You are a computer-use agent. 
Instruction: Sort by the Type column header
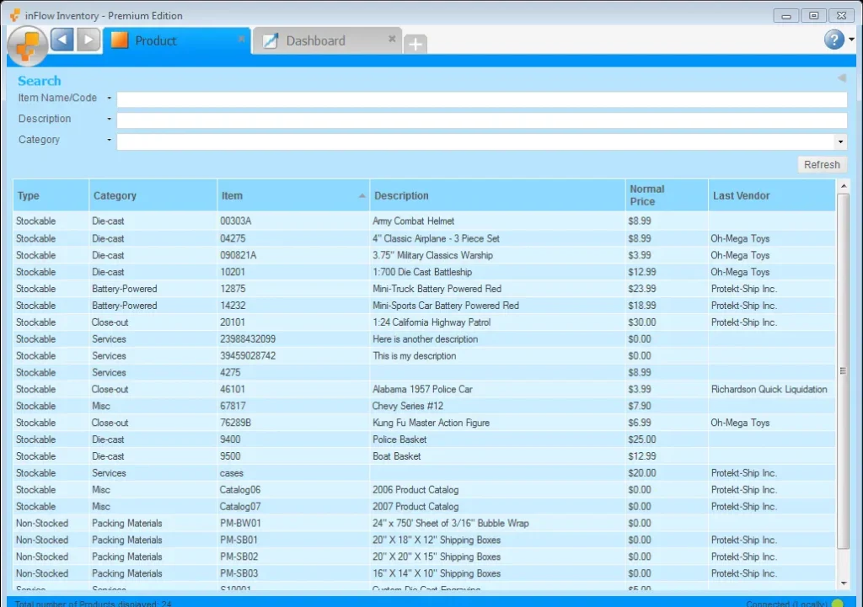(x=51, y=195)
